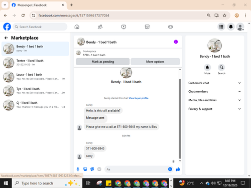Expand the Privacy & support section

point(214,109)
